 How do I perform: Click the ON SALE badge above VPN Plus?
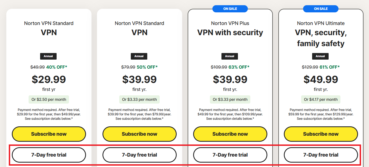230,9
